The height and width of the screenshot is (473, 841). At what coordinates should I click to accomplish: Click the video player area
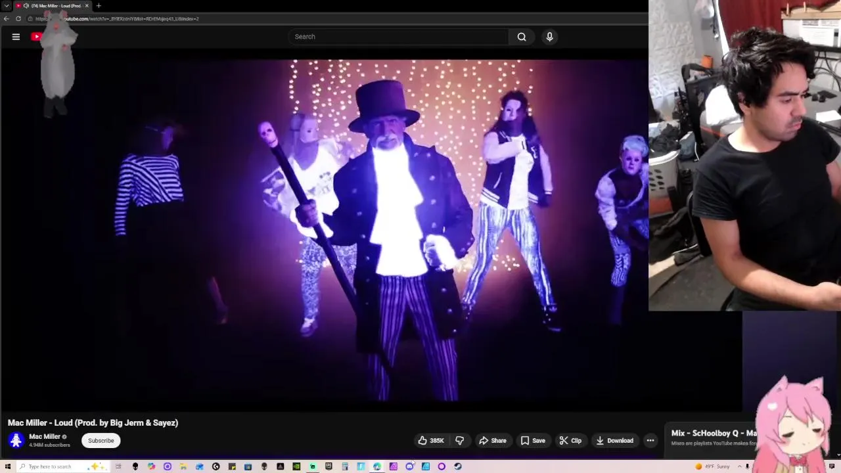click(324, 230)
